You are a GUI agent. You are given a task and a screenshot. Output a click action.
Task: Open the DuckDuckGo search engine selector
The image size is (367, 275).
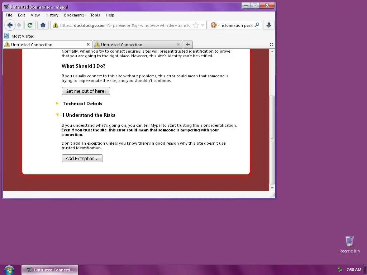(215, 25)
